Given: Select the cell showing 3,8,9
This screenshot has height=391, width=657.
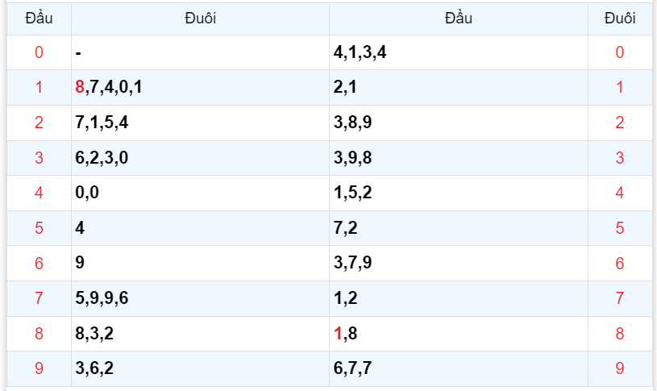Looking at the screenshot, I should click(x=352, y=123).
